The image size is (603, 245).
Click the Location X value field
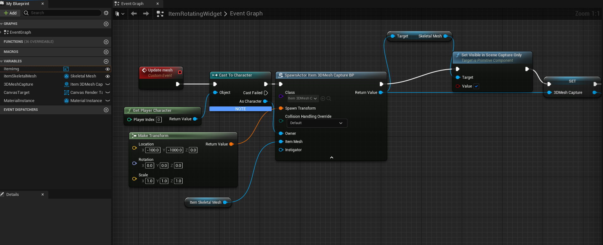pyautogui.click(x=153, y=150)
